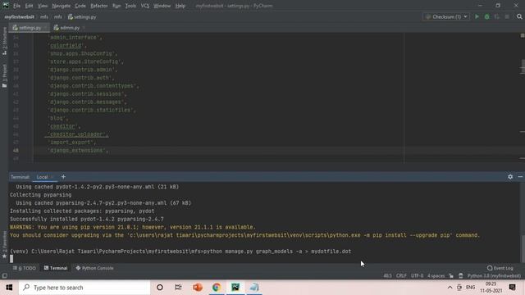Switch to the admin.py editor tab
This screenshot has height=295, width=525.
[x=69, y=28]
